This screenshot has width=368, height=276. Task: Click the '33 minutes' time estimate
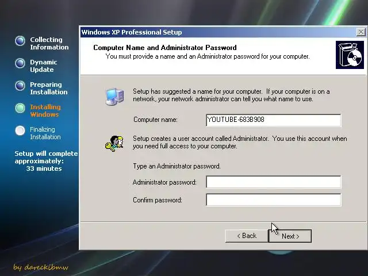[x=44, y=168]
